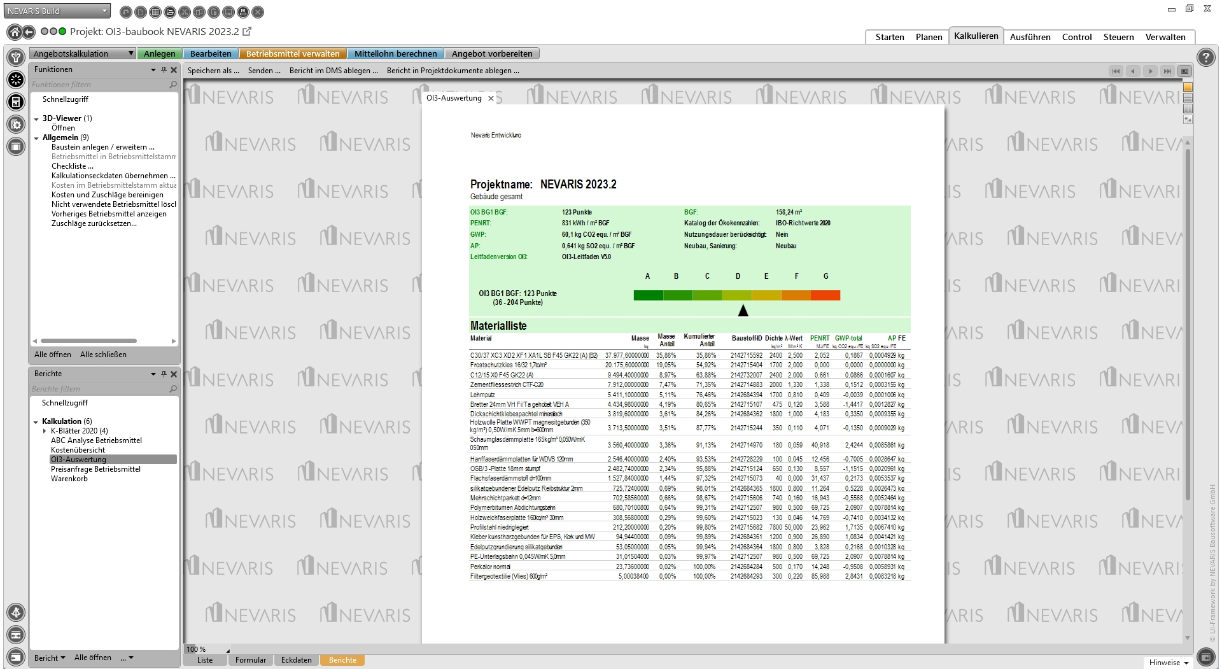Screen dimensions: 1222x669
Task: Open the Hinweise dropdown
Action: tap(1169, 663)
